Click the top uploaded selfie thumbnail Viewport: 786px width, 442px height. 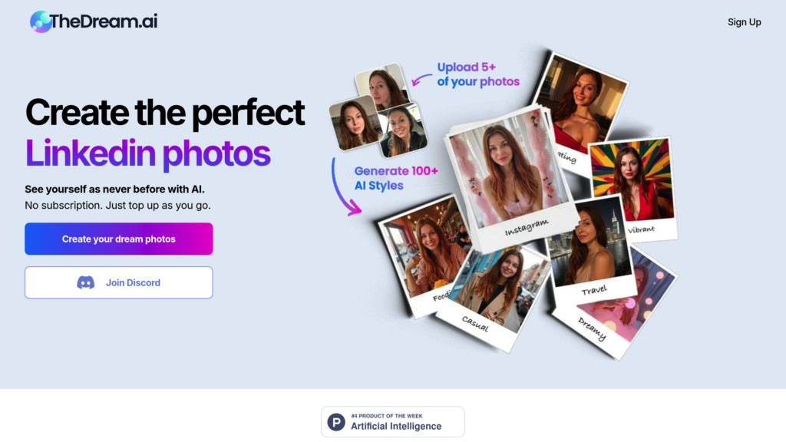[382, 85]
